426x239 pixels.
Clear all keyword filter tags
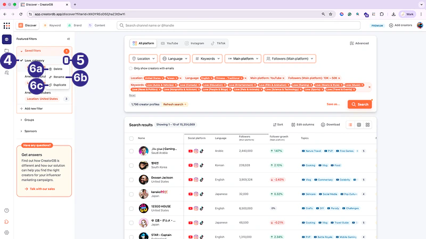(x=369, y=87)
